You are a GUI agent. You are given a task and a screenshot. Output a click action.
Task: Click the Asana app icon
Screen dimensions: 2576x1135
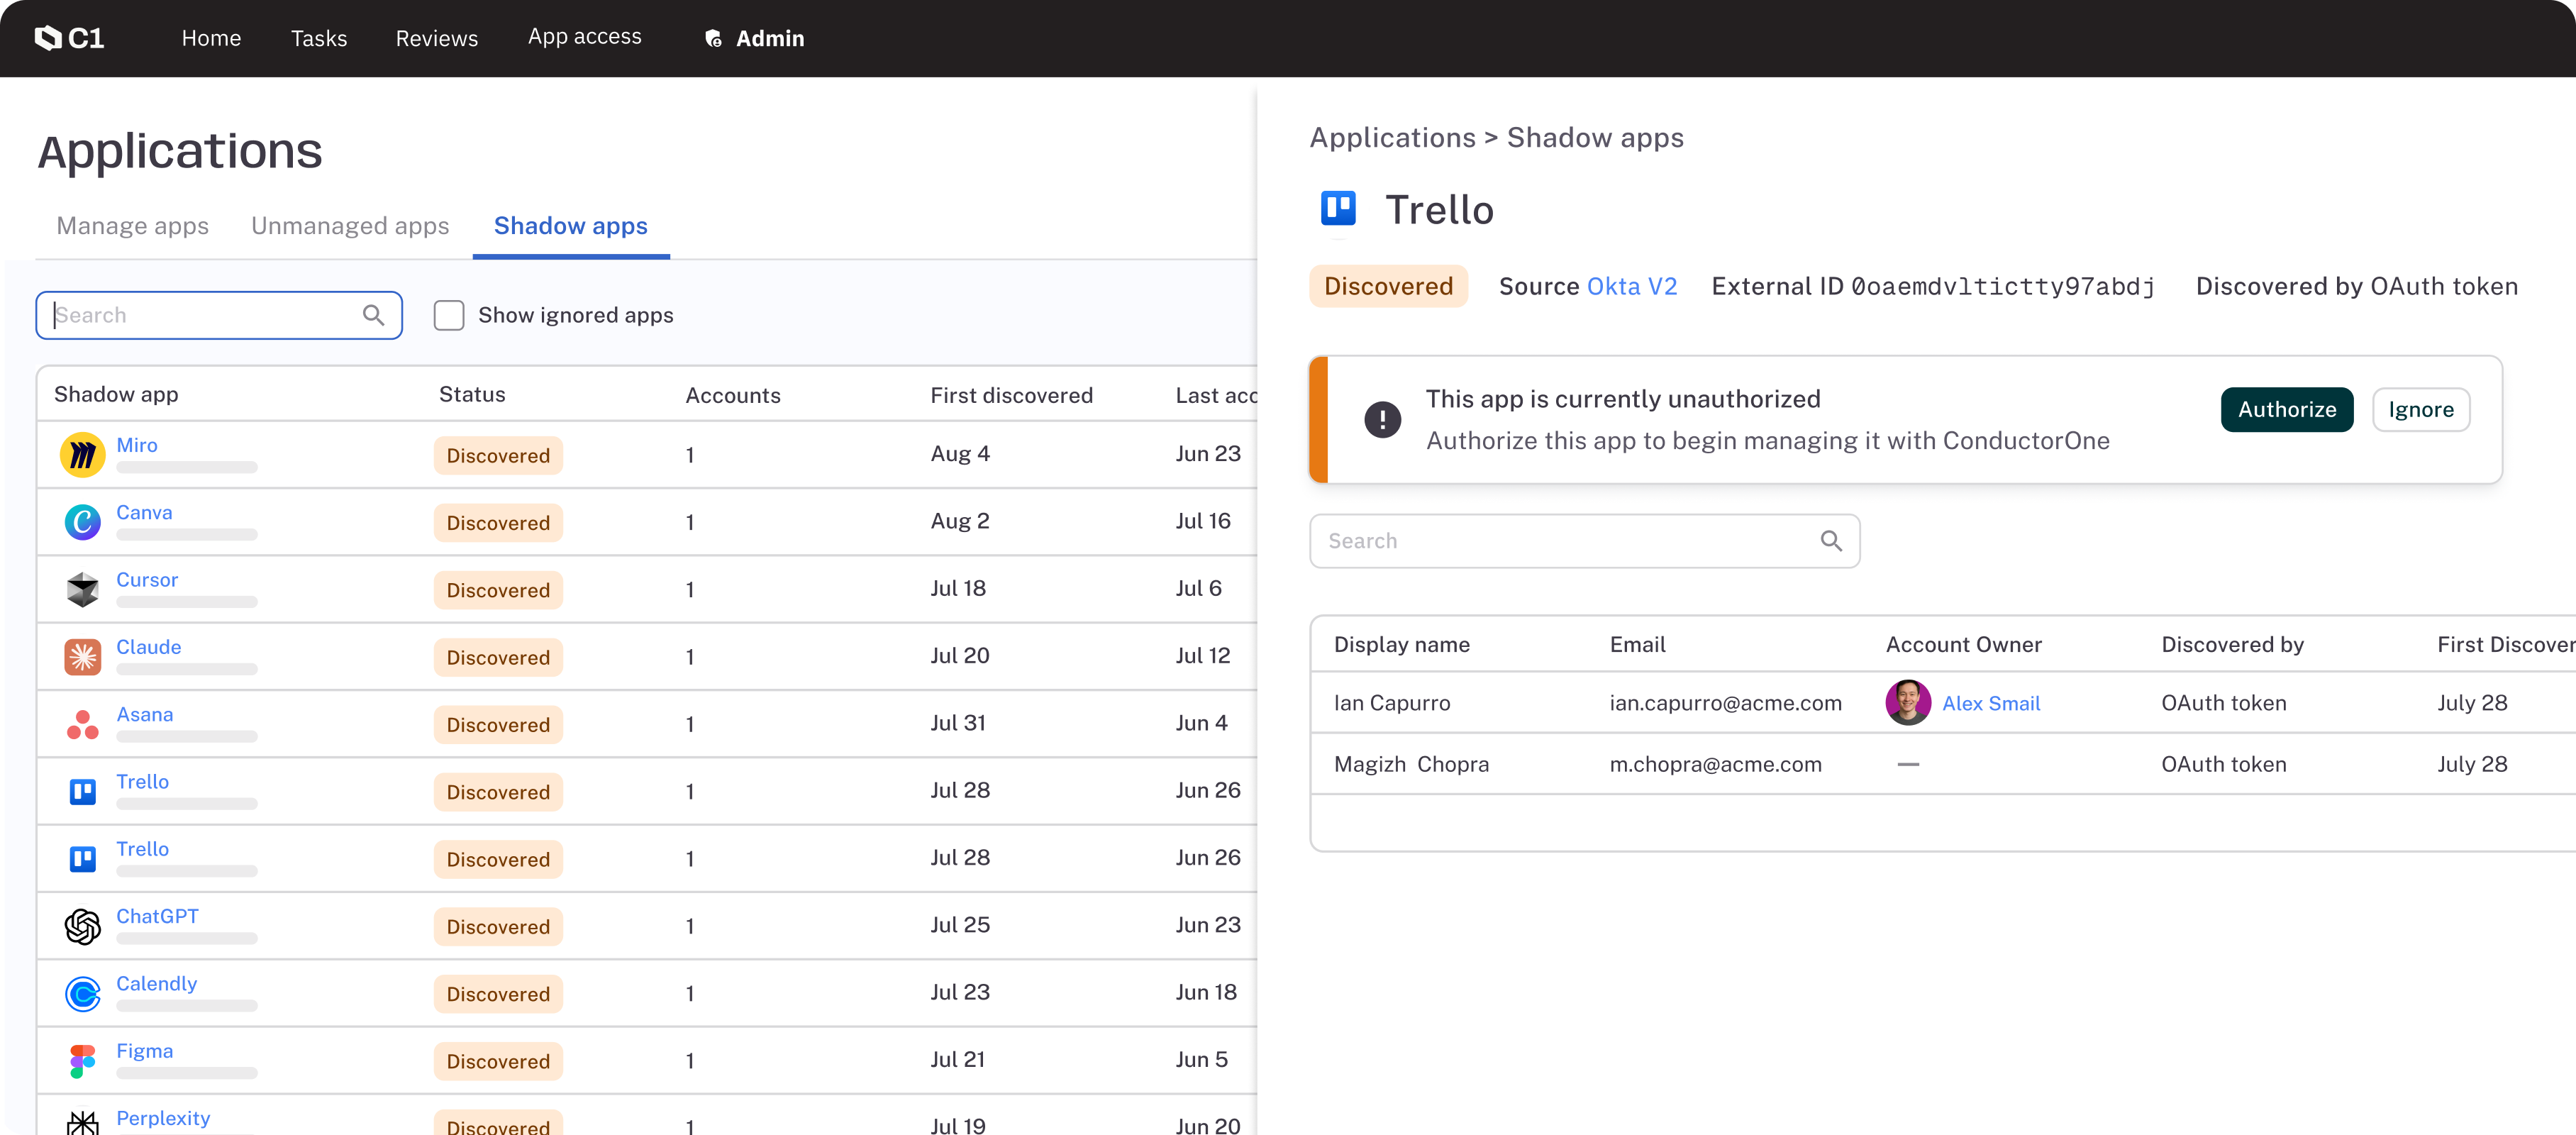point(82,724)
